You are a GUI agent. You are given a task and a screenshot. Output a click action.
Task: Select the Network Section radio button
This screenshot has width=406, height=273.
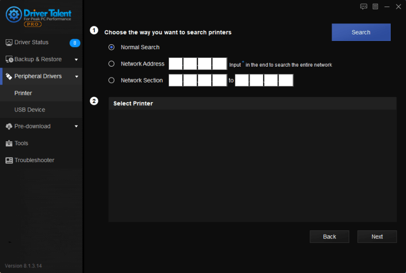coord(111,80)
